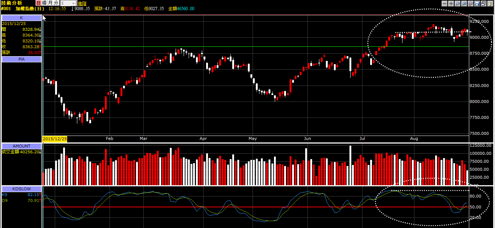Click the 金額 46560.00 readout
Screen dimensions: 495x228
(181, 9)
